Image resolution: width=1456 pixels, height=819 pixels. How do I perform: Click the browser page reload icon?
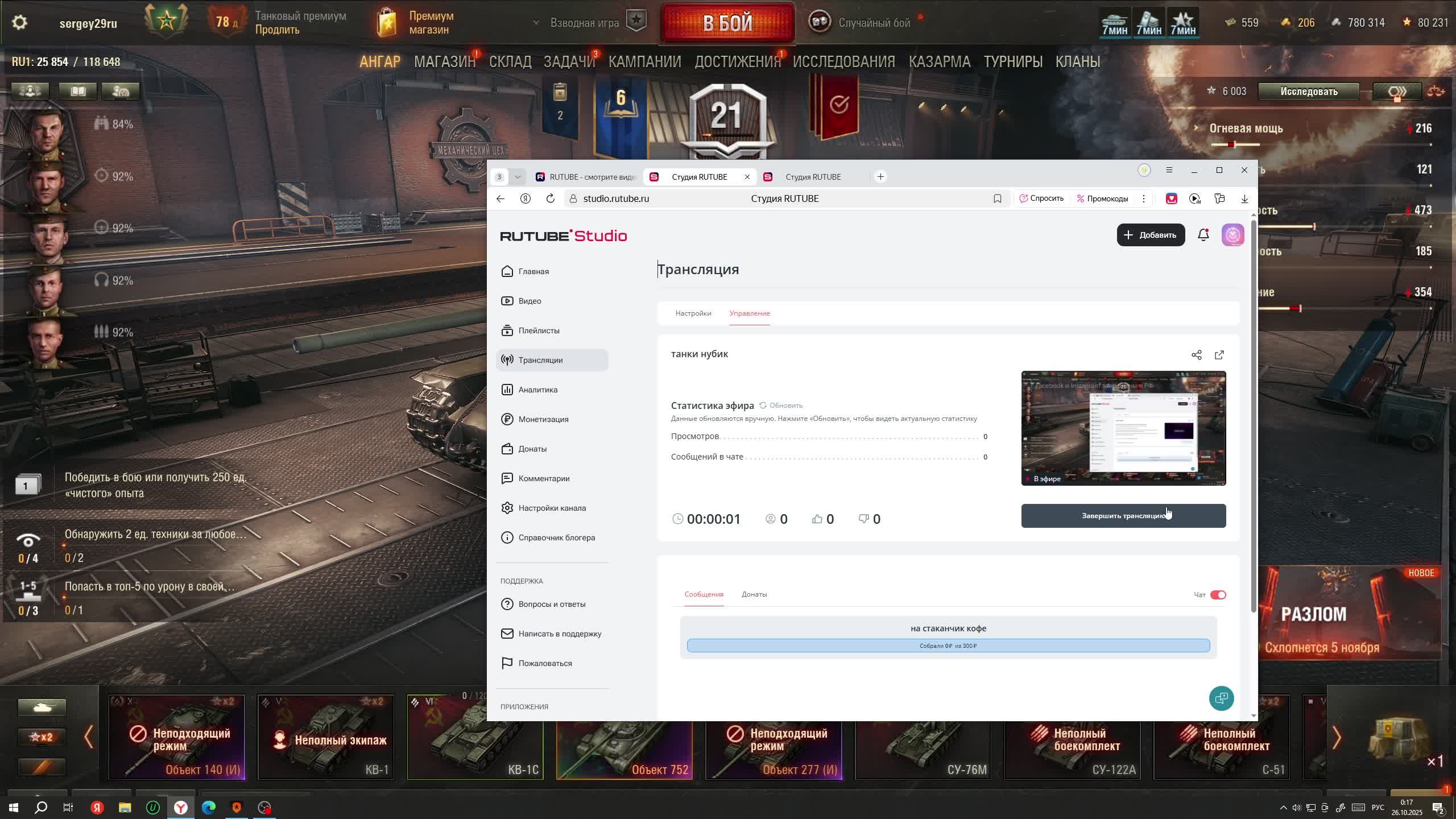pos(550,198)
